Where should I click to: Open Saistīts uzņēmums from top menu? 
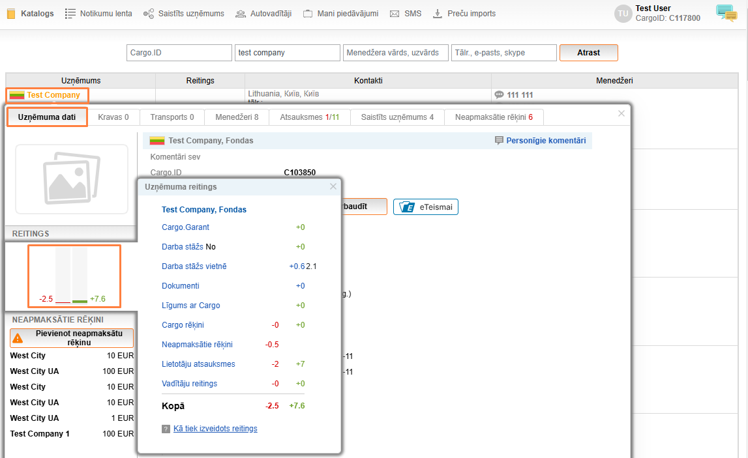[183, 14]
